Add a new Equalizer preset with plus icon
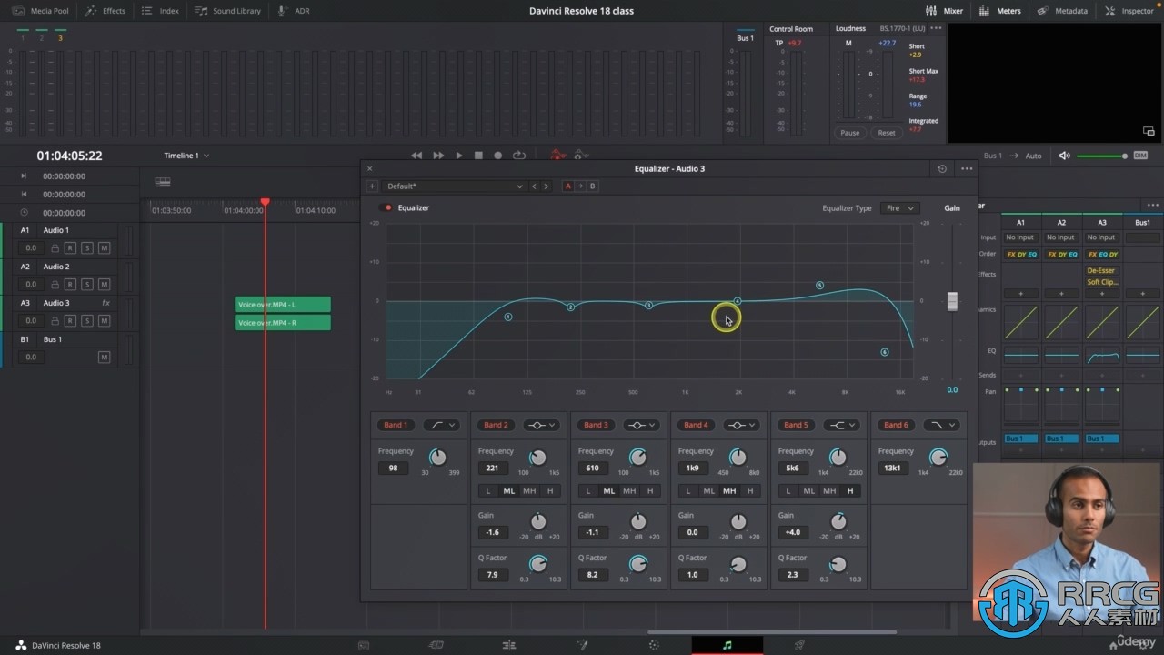Screen dimensions: 1164x655 371,186
